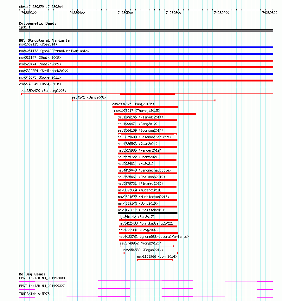
Task: Click the nsv522147 (Shaikh2009) label
Action: [40, 57]
